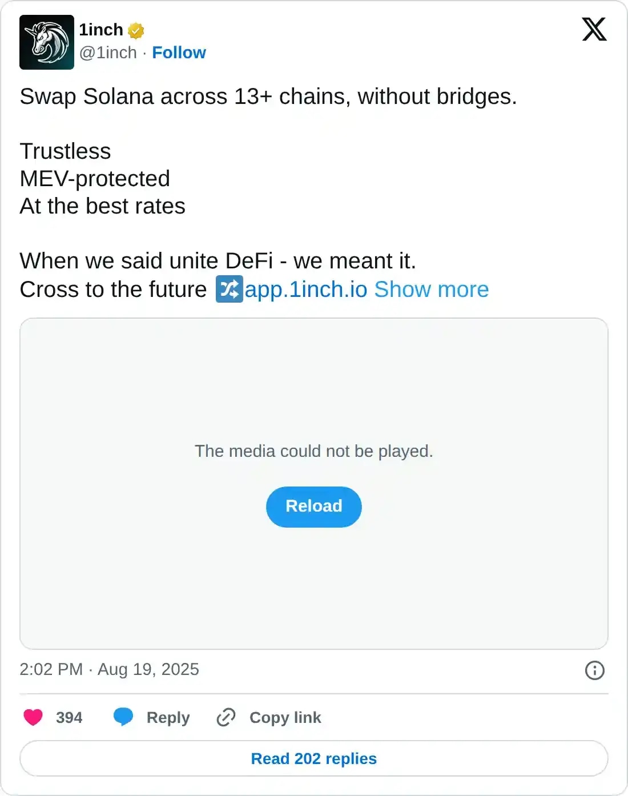Click the @1inch username handle

coord(108,53)
